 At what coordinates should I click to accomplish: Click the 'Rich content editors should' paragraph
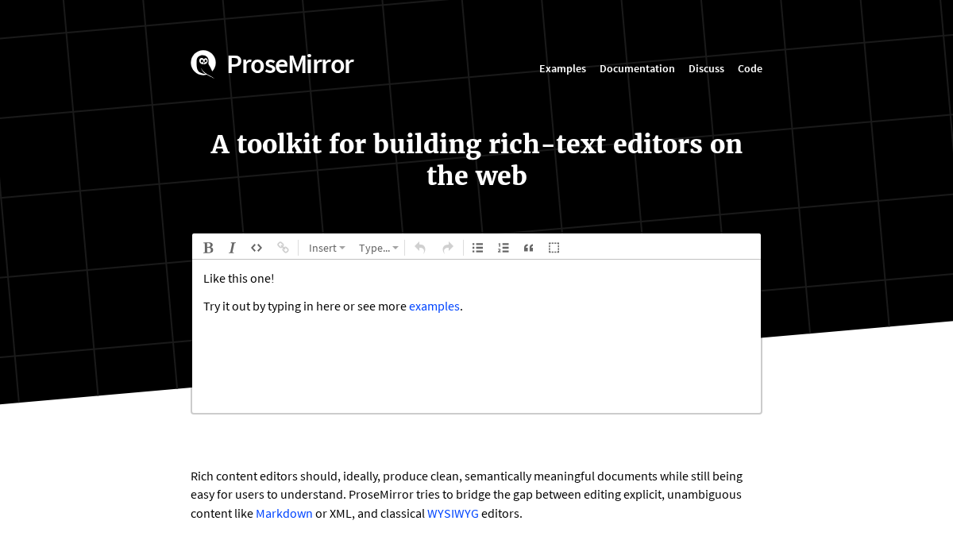point(467,495)
